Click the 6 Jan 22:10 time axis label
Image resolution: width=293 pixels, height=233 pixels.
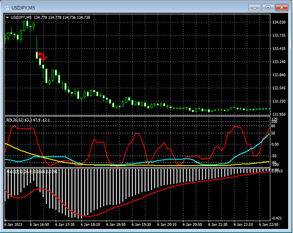(243, 224)
